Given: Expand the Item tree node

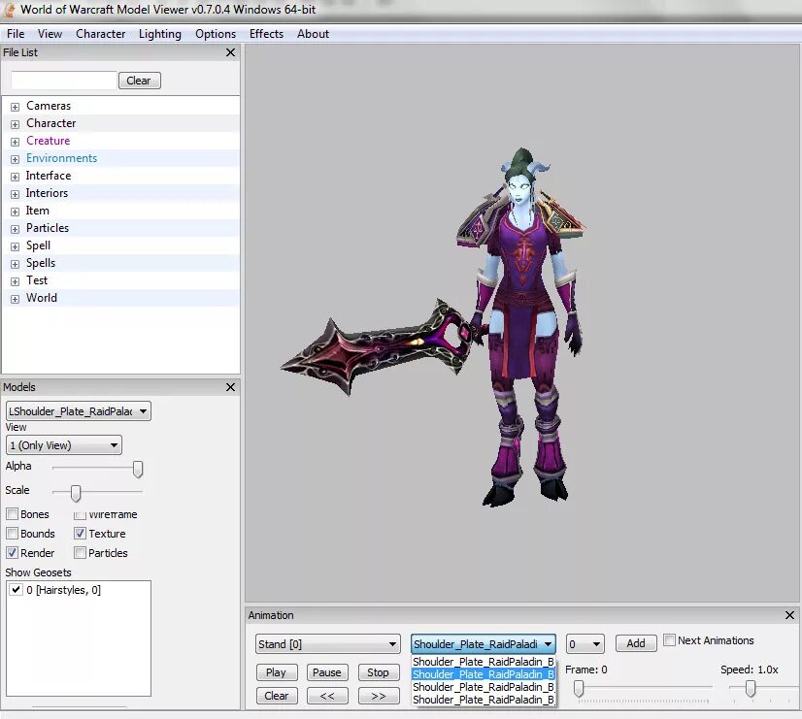Looking at the screenshot, I should 16,212.
